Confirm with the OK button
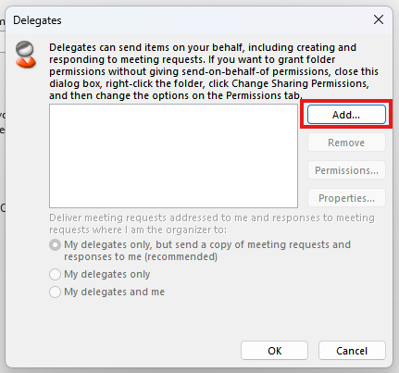399x373 pixels. (x=274, y=351)
